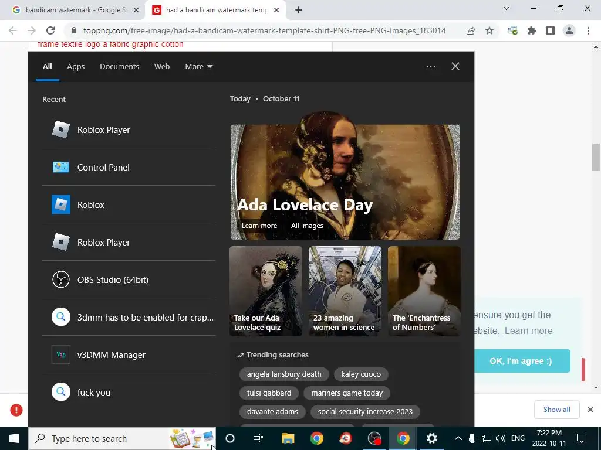
Task: Click red warning icon in download bar
Action: pos(16,410)
